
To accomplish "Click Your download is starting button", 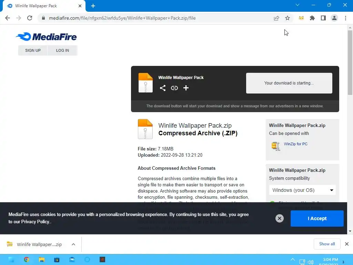I will pyautogui.click(x=289, y=83).
